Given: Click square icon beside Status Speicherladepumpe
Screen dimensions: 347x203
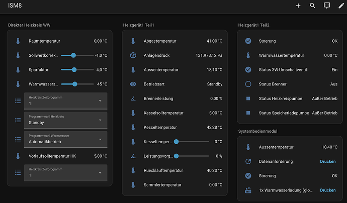Looking at the screenshot, I should coord(248,113).
